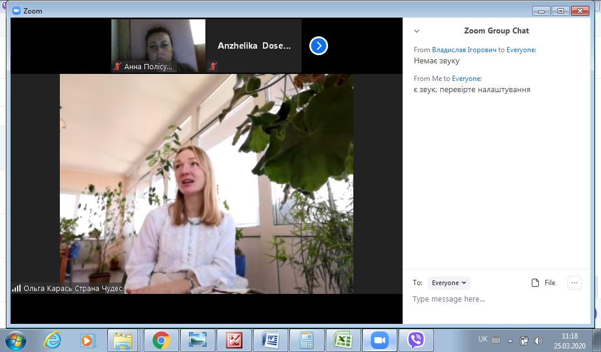Click sender name Владислав Ігорович in chat
The image size is (601, 352).
click(x=464, y=50)
